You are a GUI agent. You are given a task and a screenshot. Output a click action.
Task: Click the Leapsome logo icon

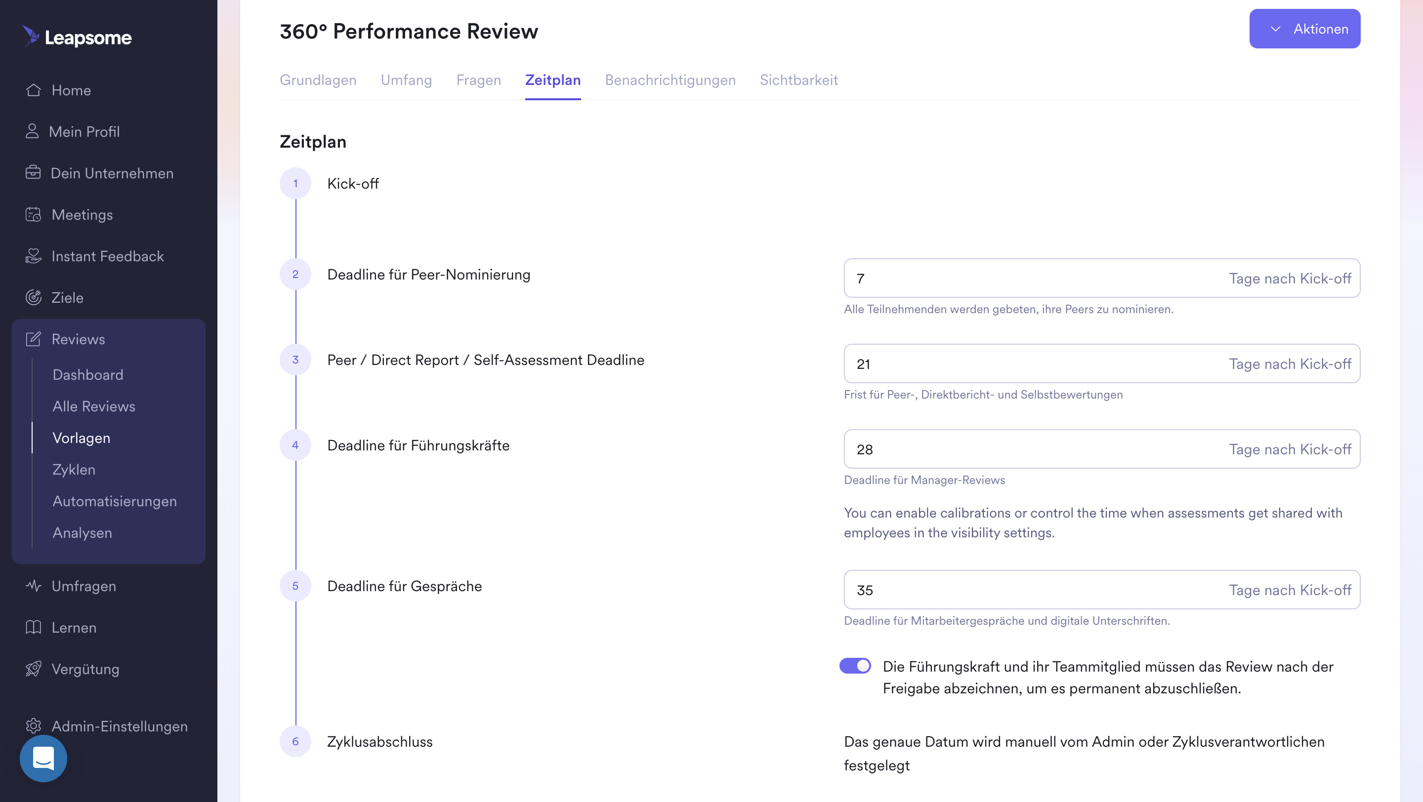[31, 37]
